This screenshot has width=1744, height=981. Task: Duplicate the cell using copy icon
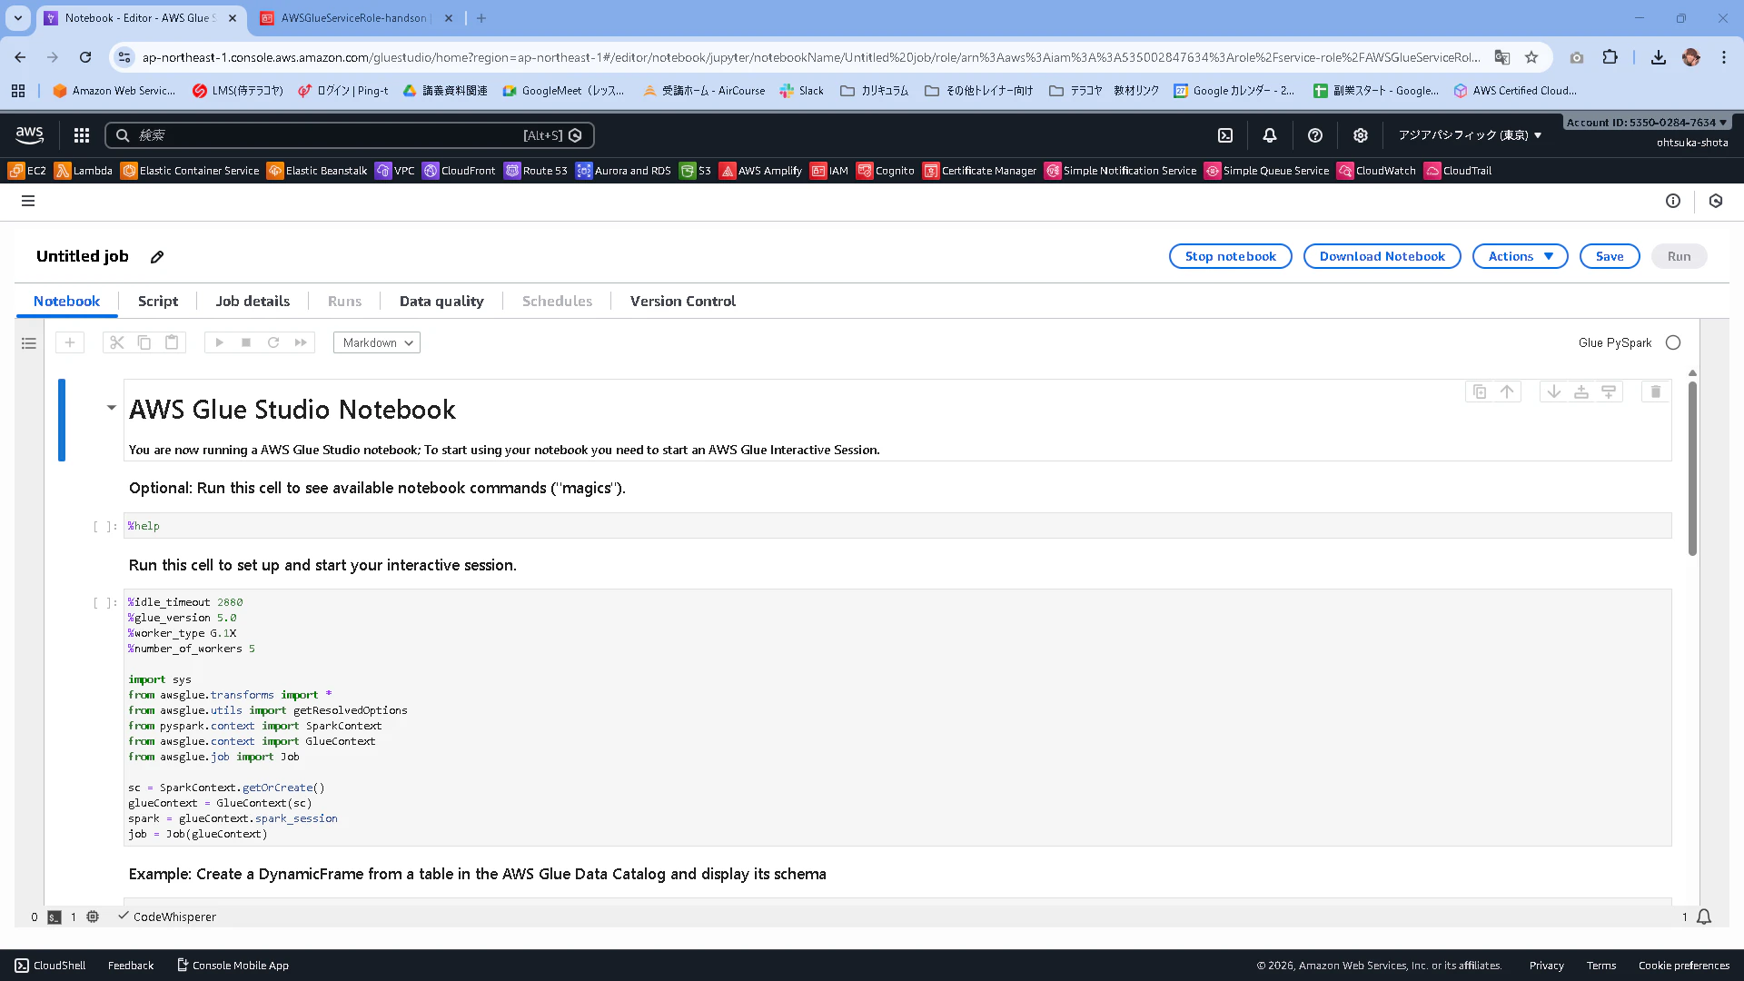(x=1480, y=391)
